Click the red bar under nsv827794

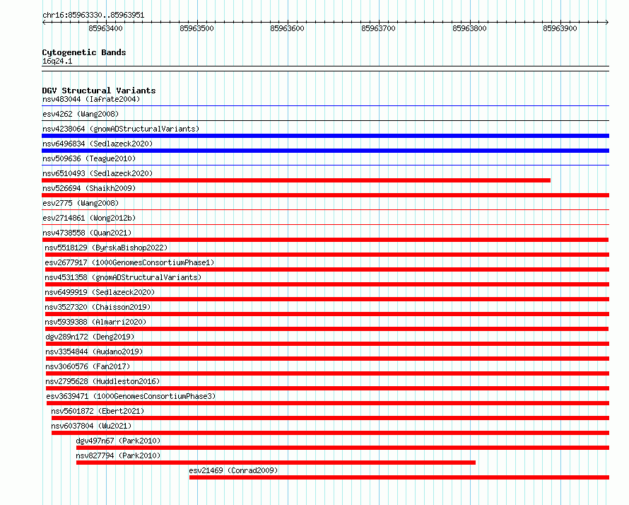point(276,463)
